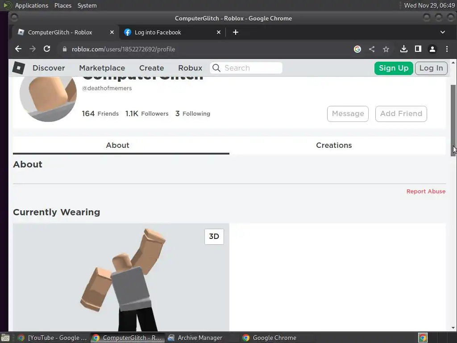Open the Places system menu

click(x=63, y=5)
